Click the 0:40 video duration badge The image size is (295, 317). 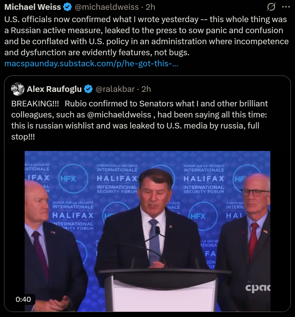[x=23, y=299]
